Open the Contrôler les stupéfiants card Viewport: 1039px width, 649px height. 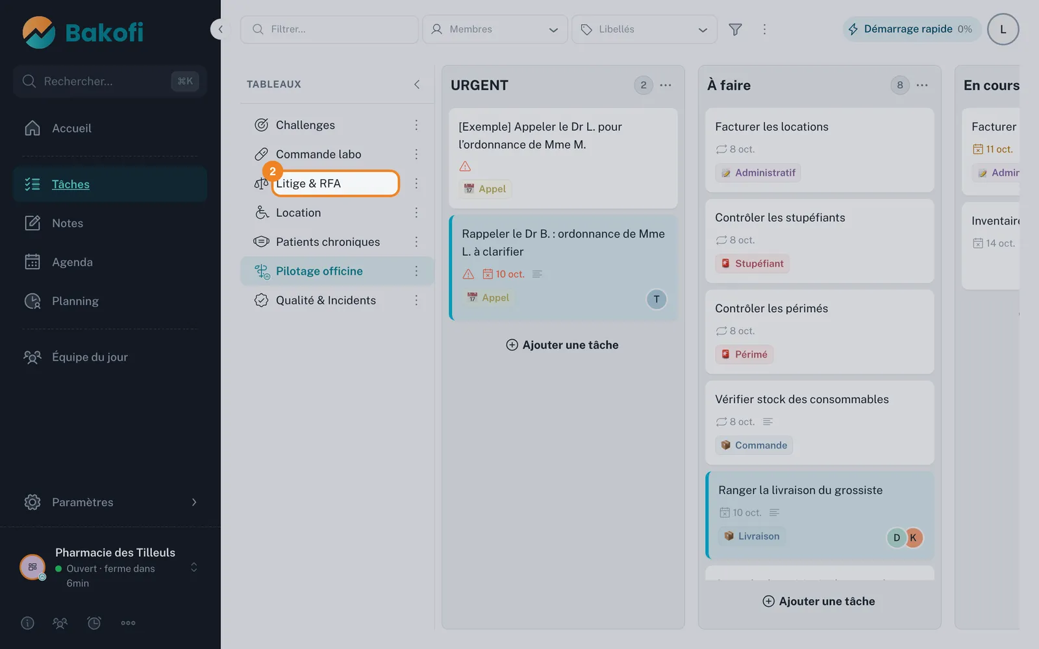(x=820, y=241)
